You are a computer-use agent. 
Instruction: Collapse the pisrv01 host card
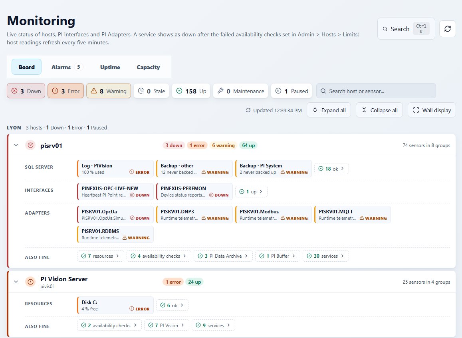tap(16, 145)
